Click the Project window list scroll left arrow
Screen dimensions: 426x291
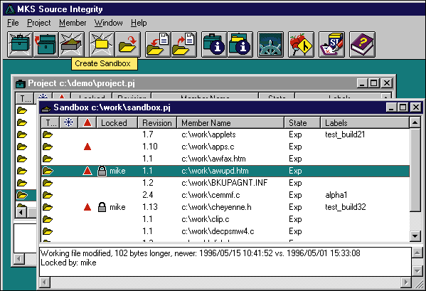(21, 212)
